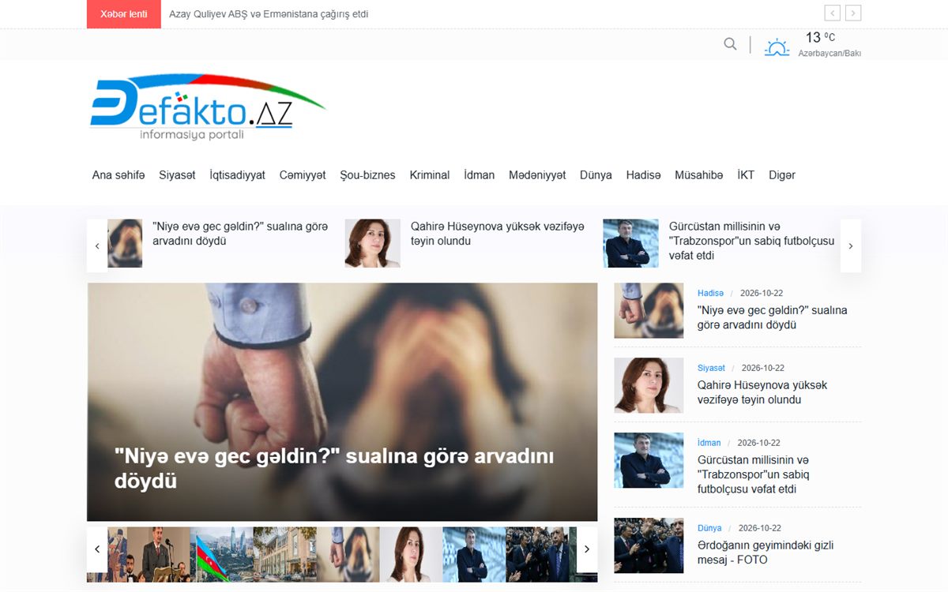948x592 pixels.
Task: Click sidebar Siyasət category tag
Action: point(711,368)
